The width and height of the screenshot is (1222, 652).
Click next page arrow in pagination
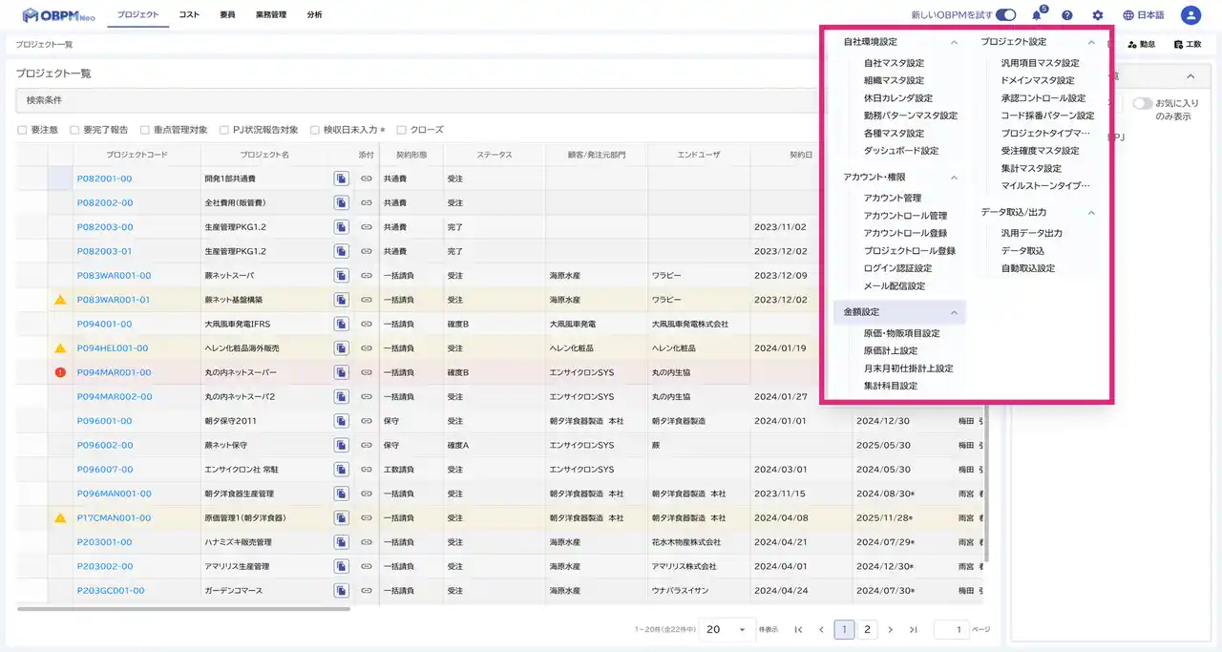pyautogui.click(x=891, y=630)
